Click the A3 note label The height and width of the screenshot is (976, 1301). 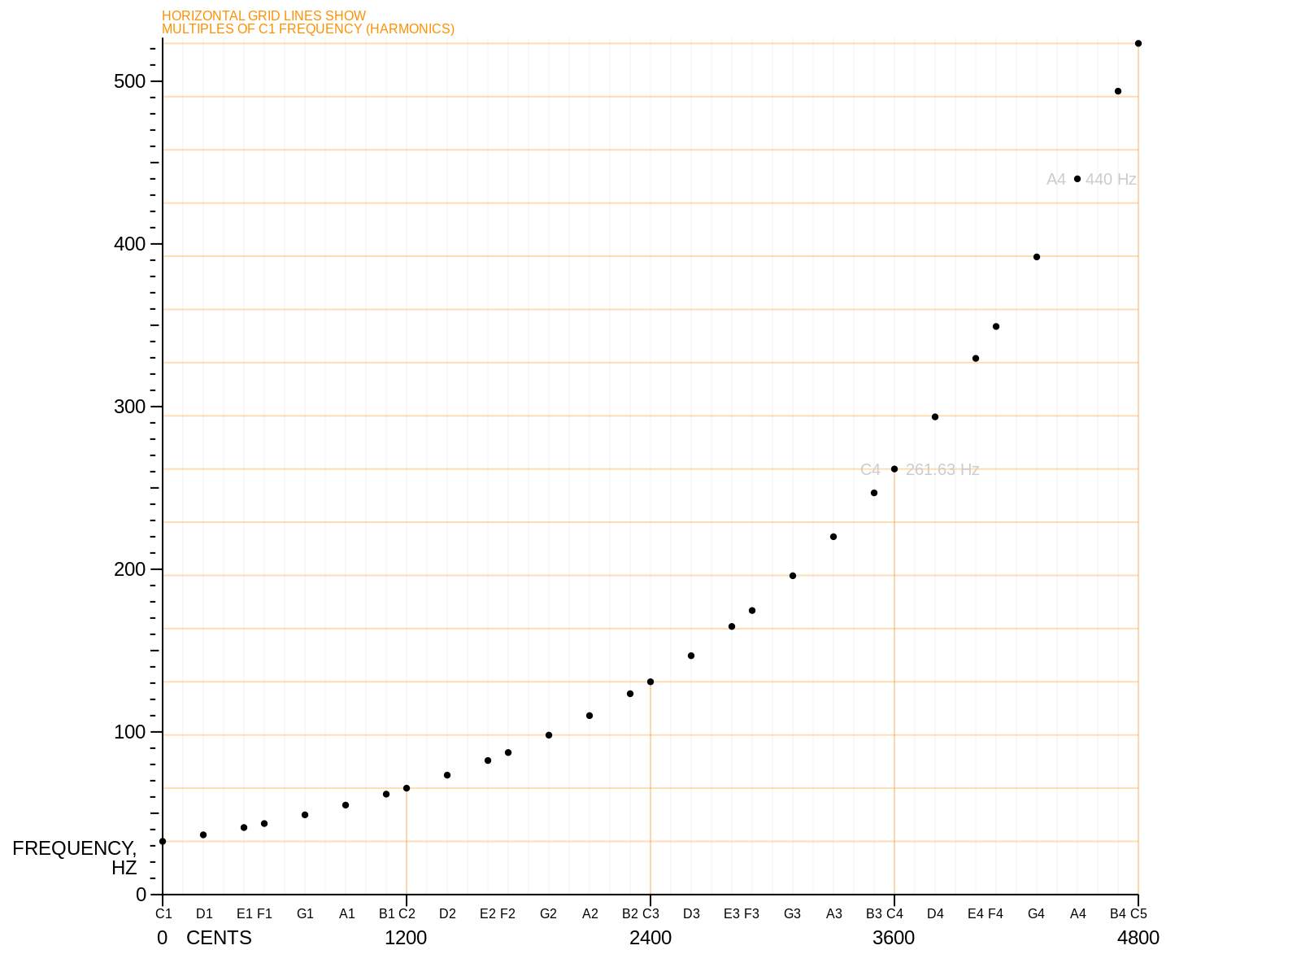coord(833,913)
